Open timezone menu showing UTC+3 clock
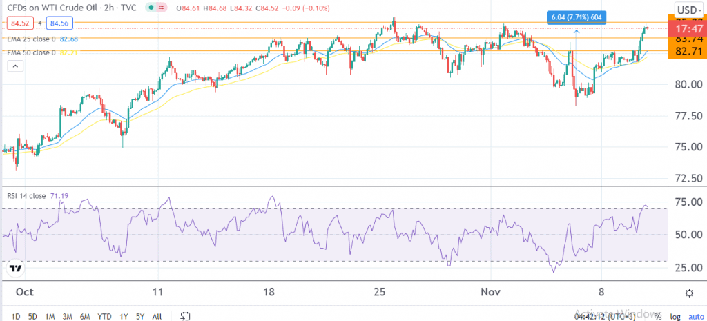The image size is (707, 321). 605,316
